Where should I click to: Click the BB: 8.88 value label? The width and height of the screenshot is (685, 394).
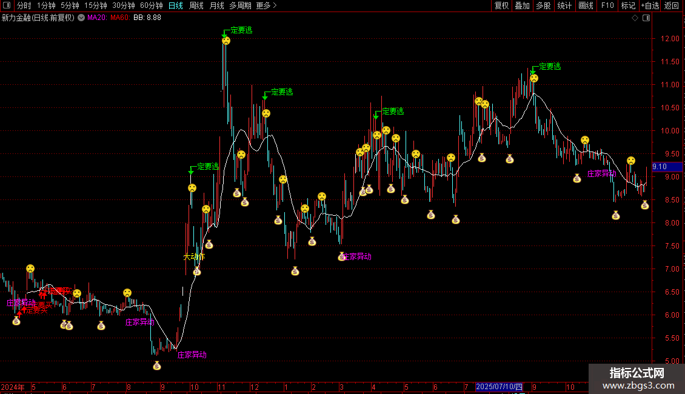(147, 18)
